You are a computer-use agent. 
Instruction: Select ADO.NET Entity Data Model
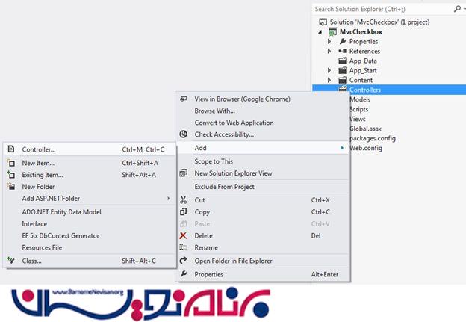[x=61, y=212]
